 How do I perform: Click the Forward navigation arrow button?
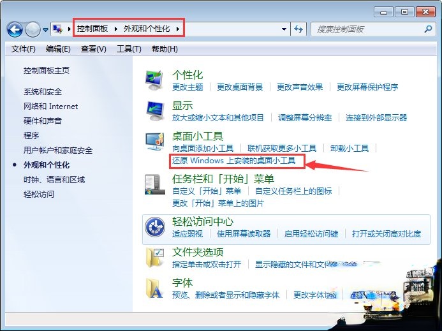(33, 29)
